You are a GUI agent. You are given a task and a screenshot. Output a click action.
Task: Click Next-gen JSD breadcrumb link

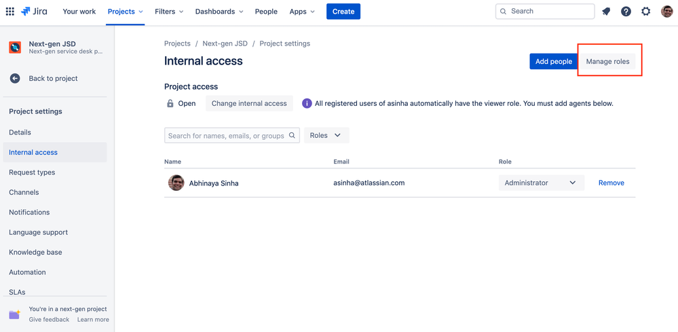[x=225, y=43]
